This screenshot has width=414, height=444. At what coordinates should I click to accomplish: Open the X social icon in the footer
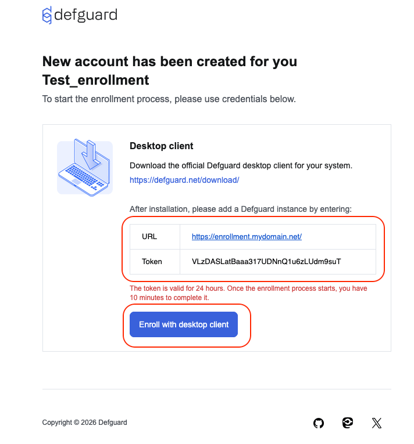[377, 423]
